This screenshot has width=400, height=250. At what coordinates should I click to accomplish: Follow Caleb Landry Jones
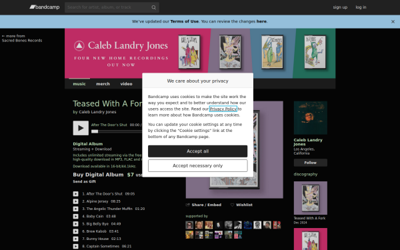(x=311, y=163)
